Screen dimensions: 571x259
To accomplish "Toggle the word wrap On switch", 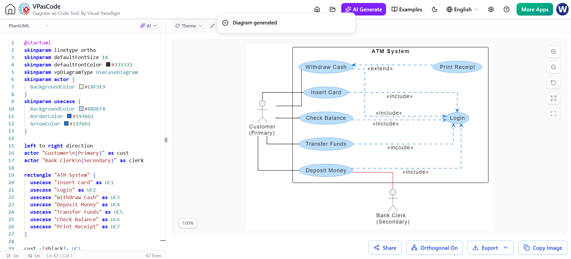I will pyautogui.click(x=34, y=256).
